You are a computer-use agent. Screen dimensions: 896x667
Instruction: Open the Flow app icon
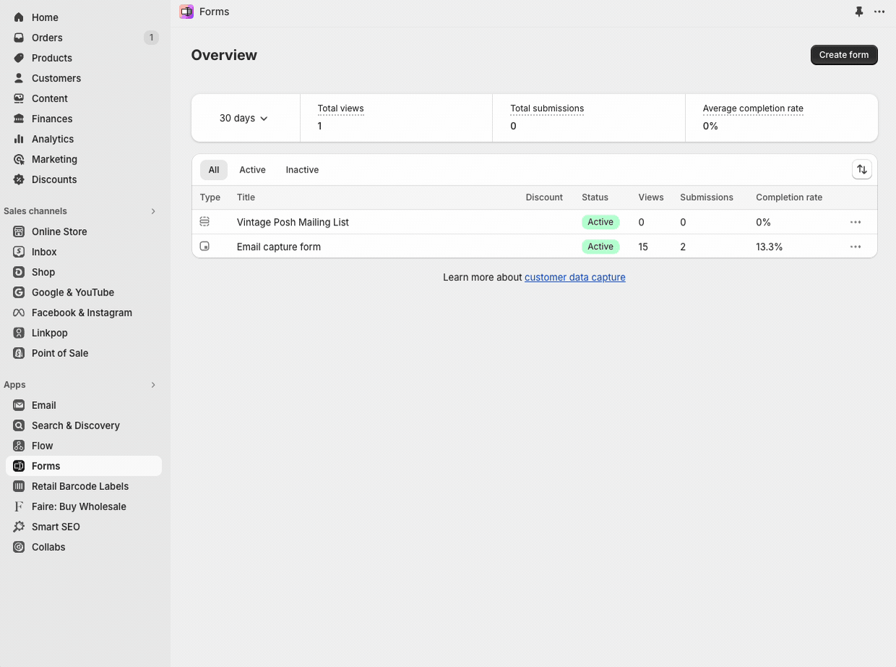(17, 445)
